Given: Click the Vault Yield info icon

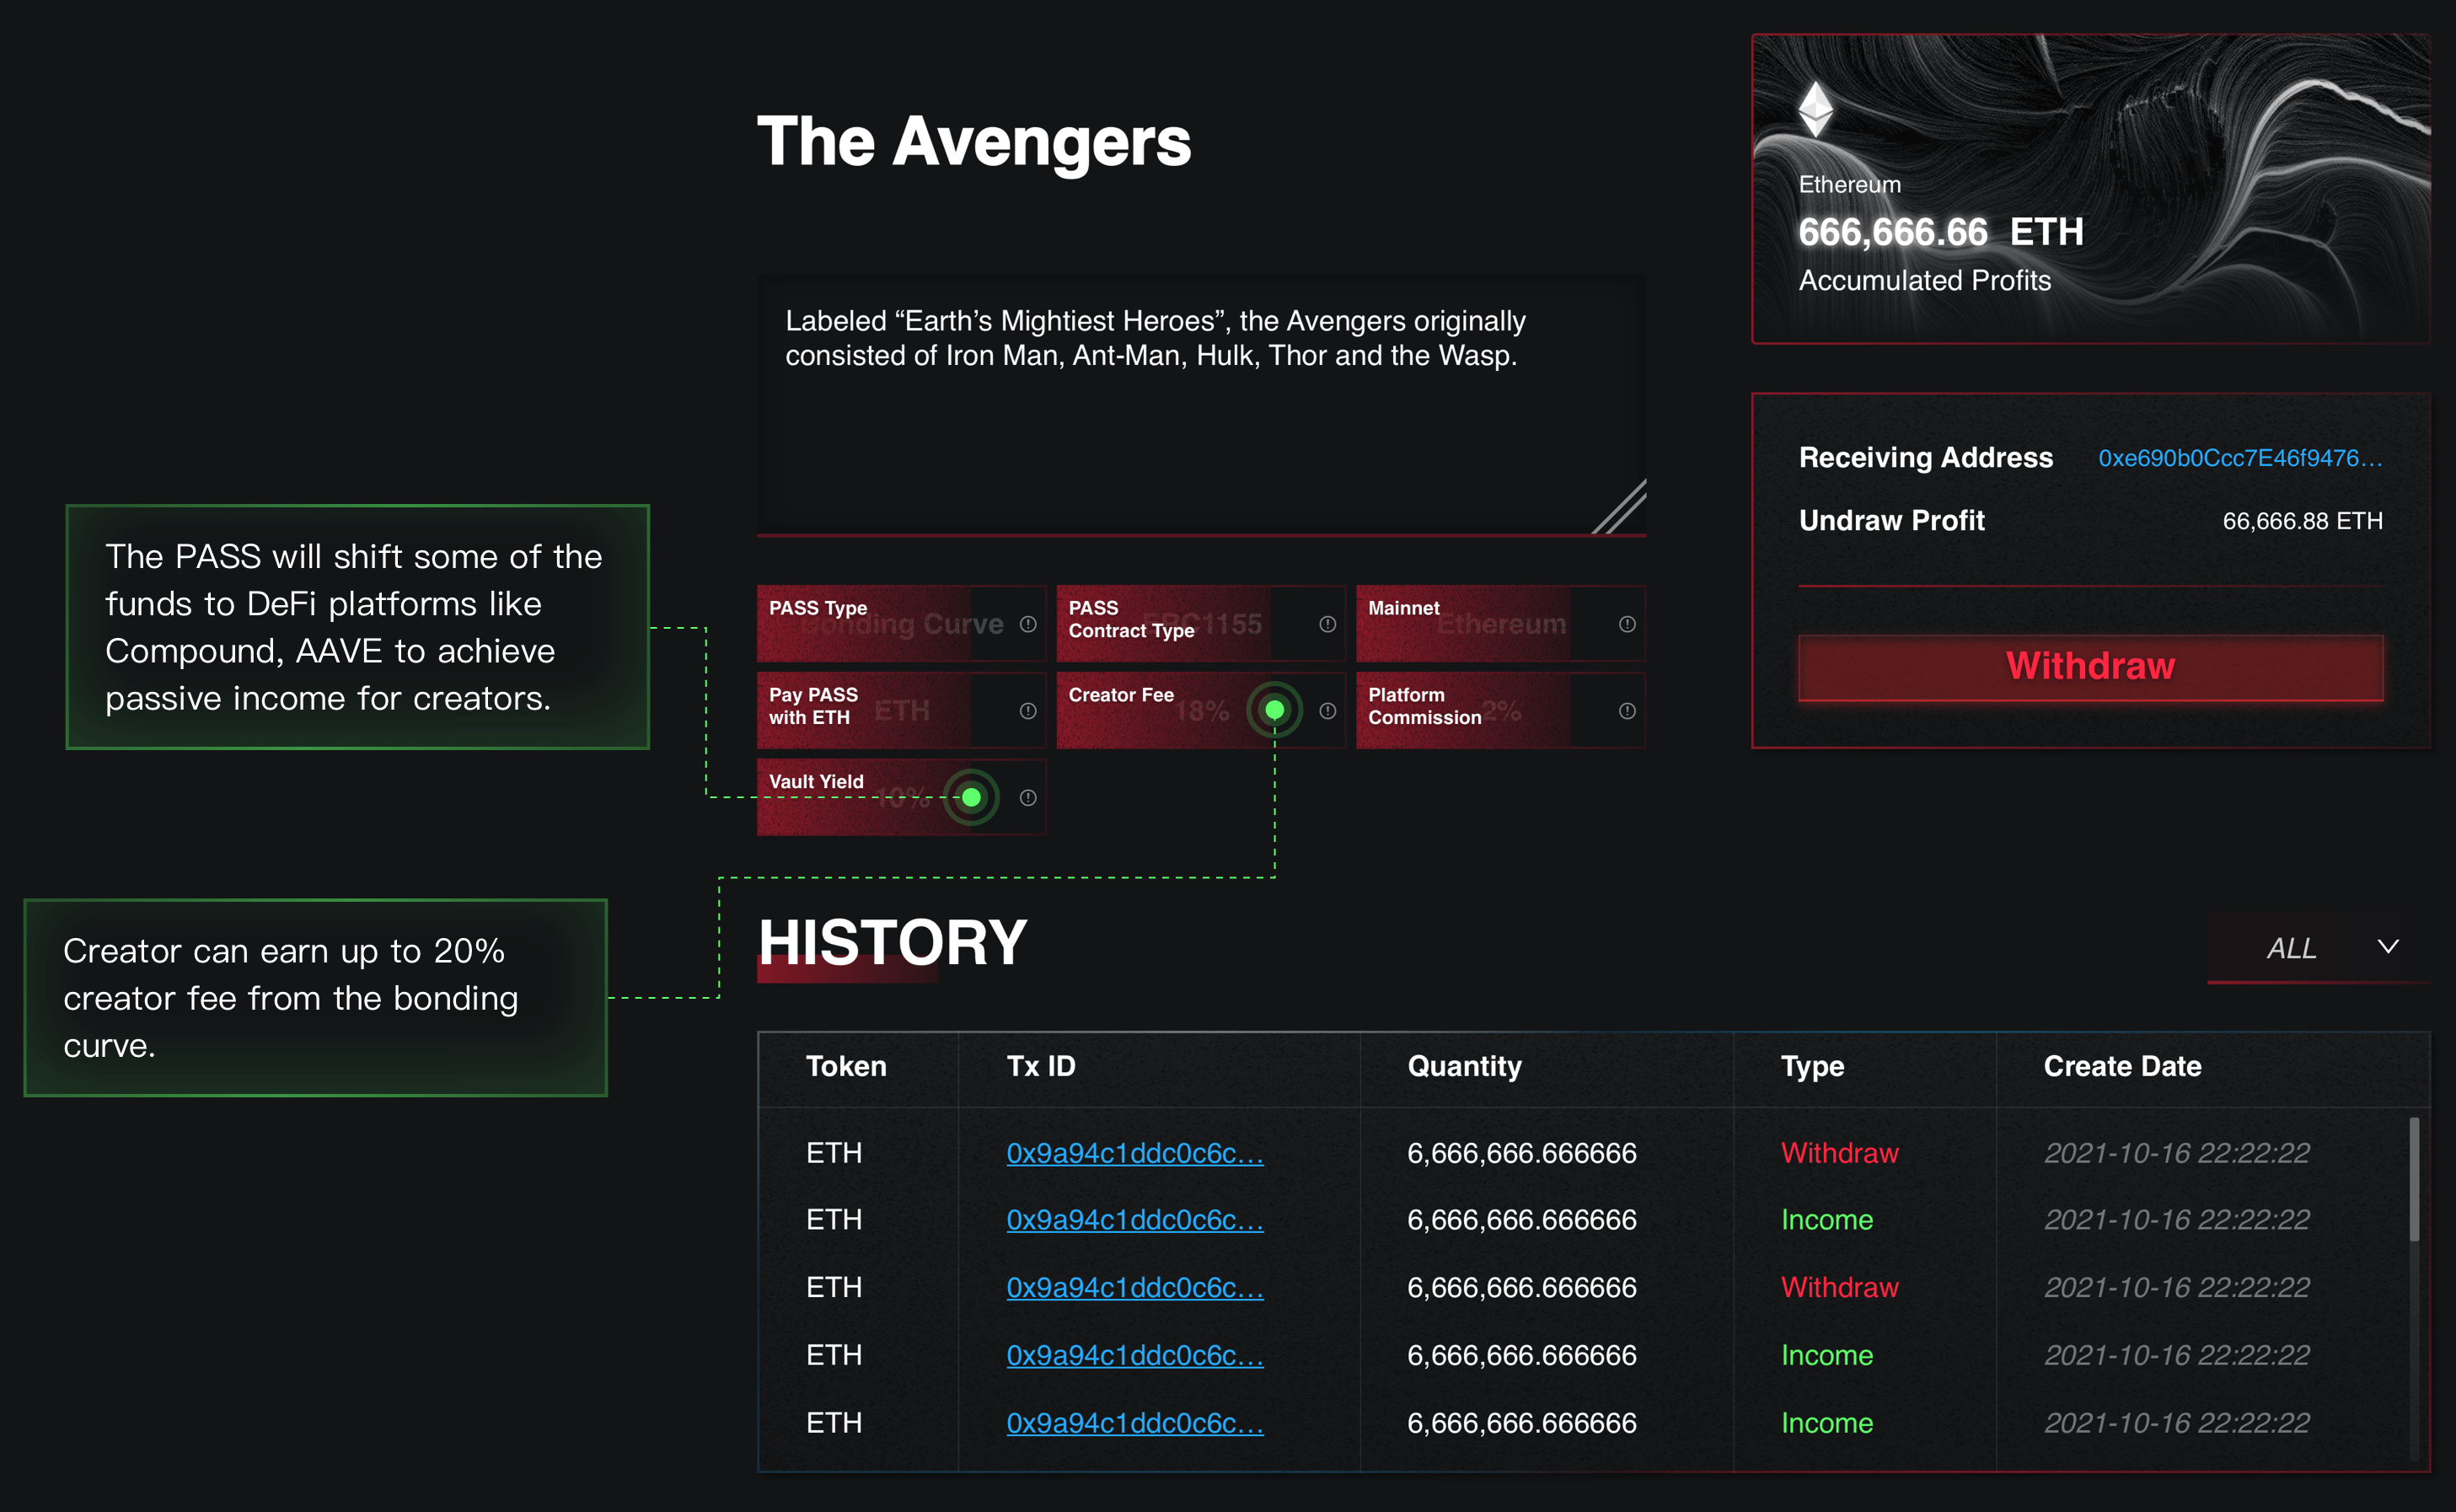Looking at the screenshot, I should click(x=1027, y=798).
